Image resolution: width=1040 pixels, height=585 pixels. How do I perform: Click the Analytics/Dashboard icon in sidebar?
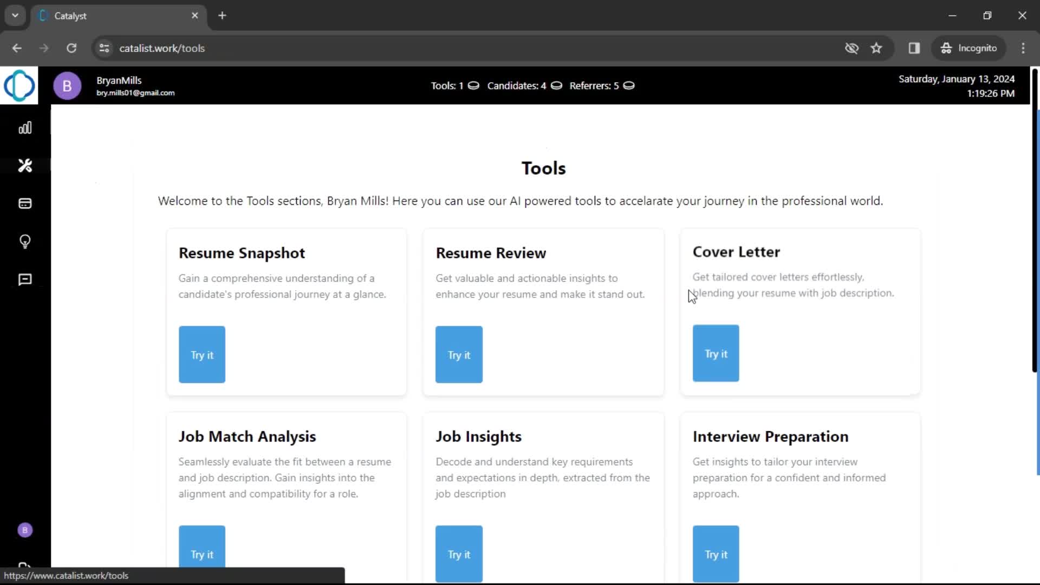click(25, 127)
